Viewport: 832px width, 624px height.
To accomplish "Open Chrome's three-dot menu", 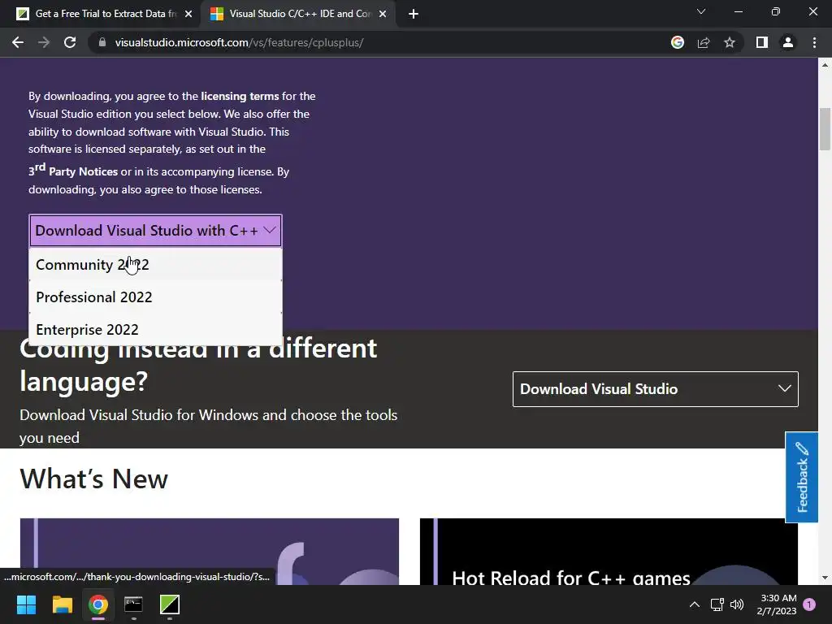I will click(x=814, y=42).
